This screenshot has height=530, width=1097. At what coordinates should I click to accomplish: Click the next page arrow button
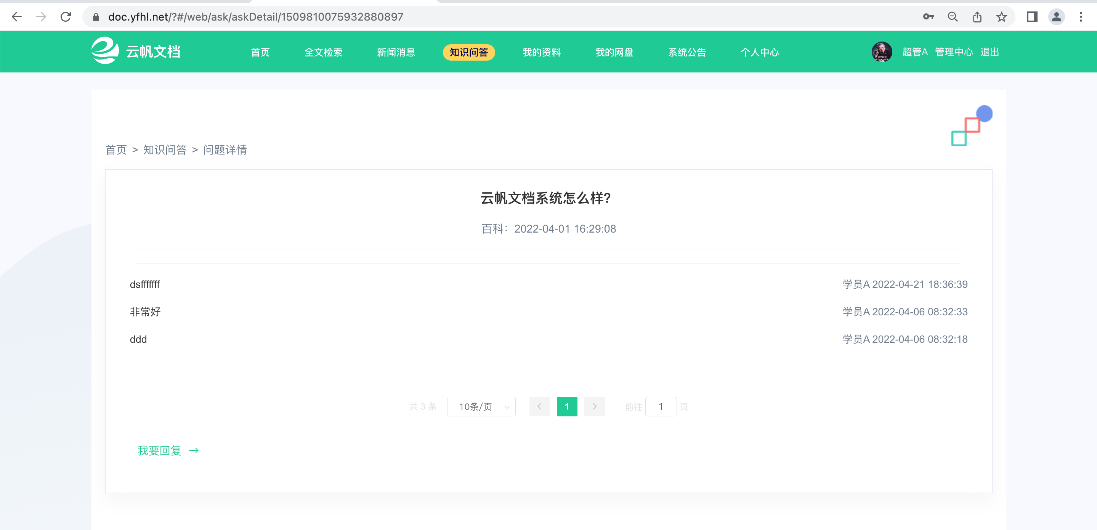pyautogui.click(x=595, y=406)
